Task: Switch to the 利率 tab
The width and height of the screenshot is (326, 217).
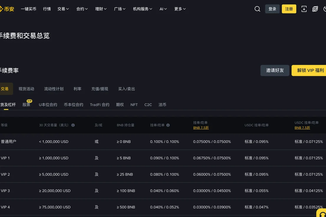Action: [77, 89]
